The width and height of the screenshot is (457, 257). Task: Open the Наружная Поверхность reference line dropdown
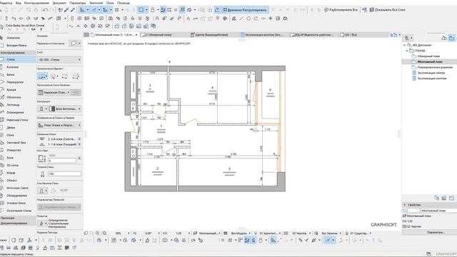tap(54, 93)
